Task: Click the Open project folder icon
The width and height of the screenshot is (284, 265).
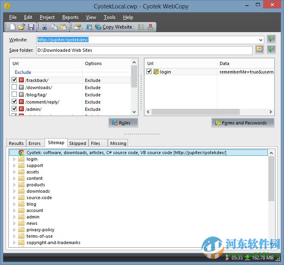Action: pos(22,27)
